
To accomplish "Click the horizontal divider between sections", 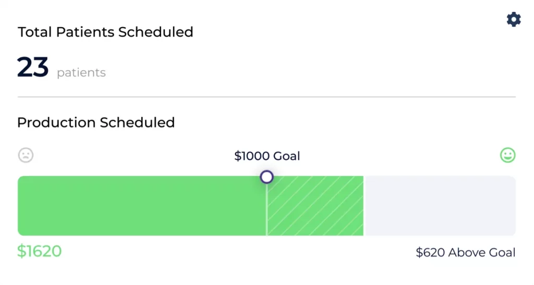I will pyautogui.click(x=266, y=97).
